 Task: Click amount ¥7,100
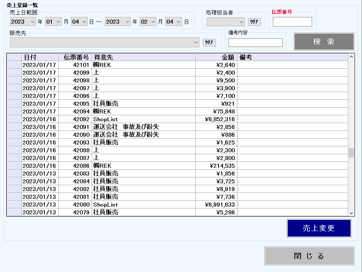click(x=226, y=96)
